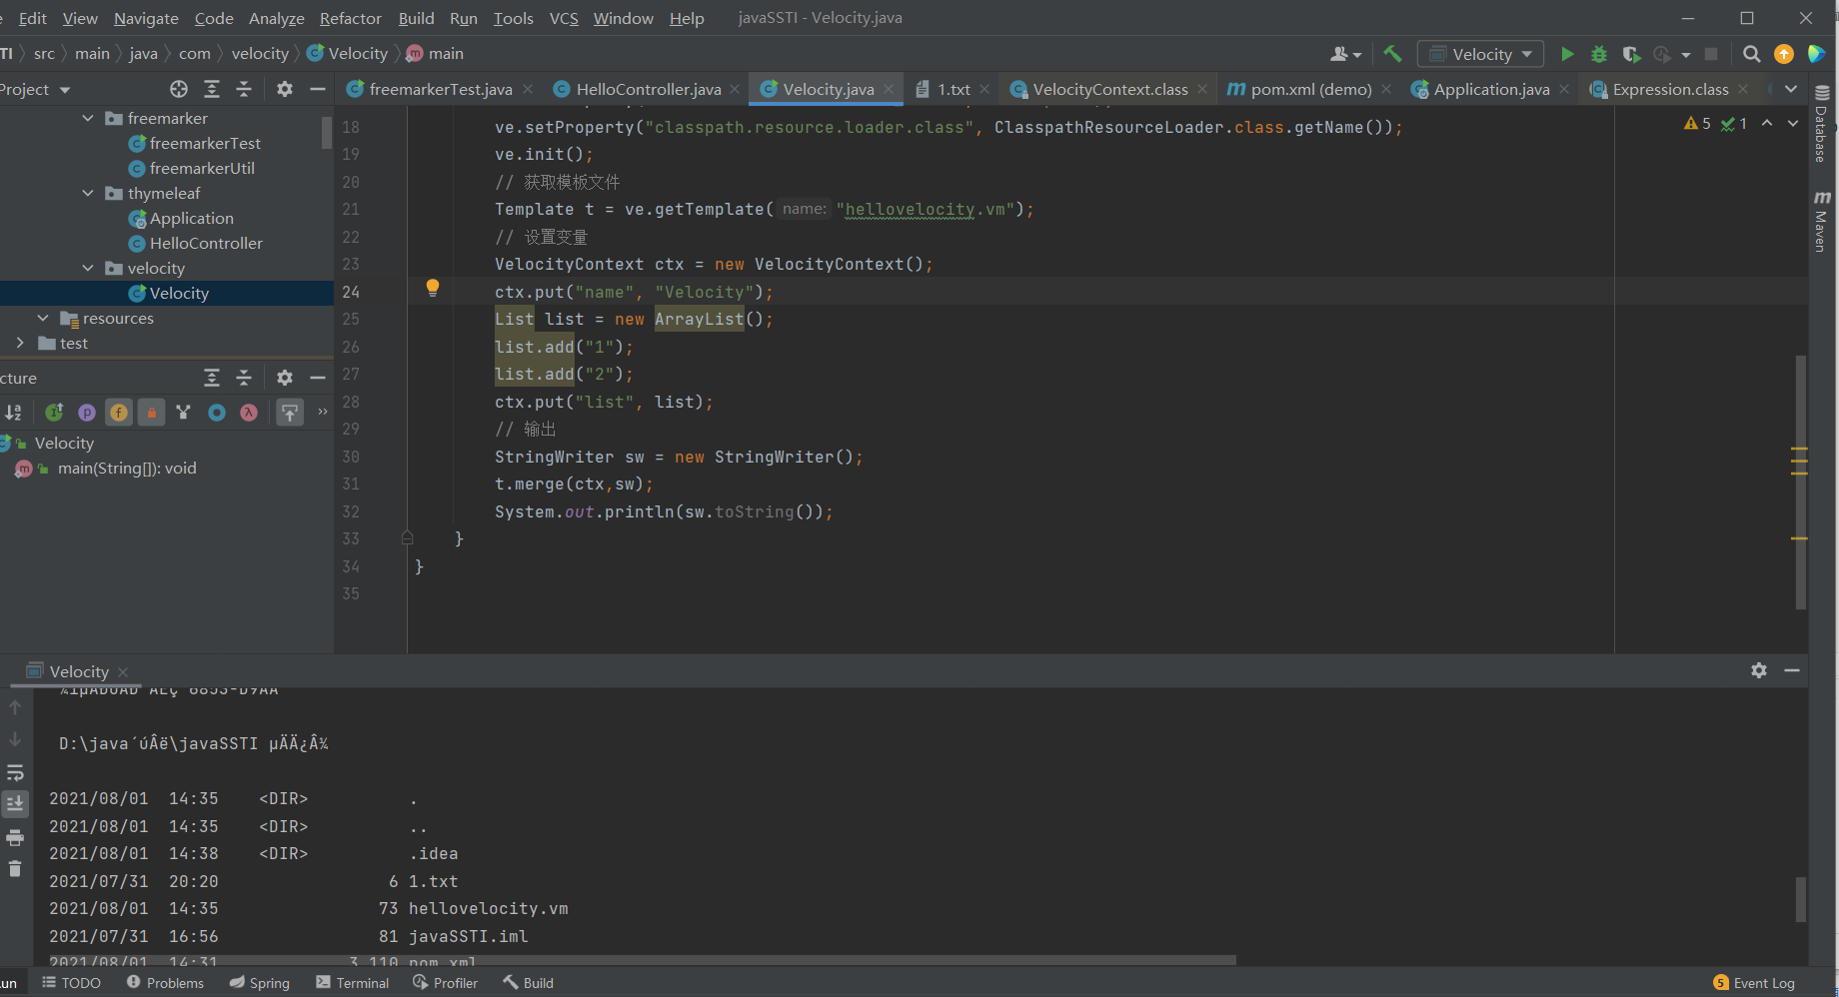The width and height of the screenshot is (1839, 997).
Task: Toggle scroll to end in console
Action: (x=15, y=803)
